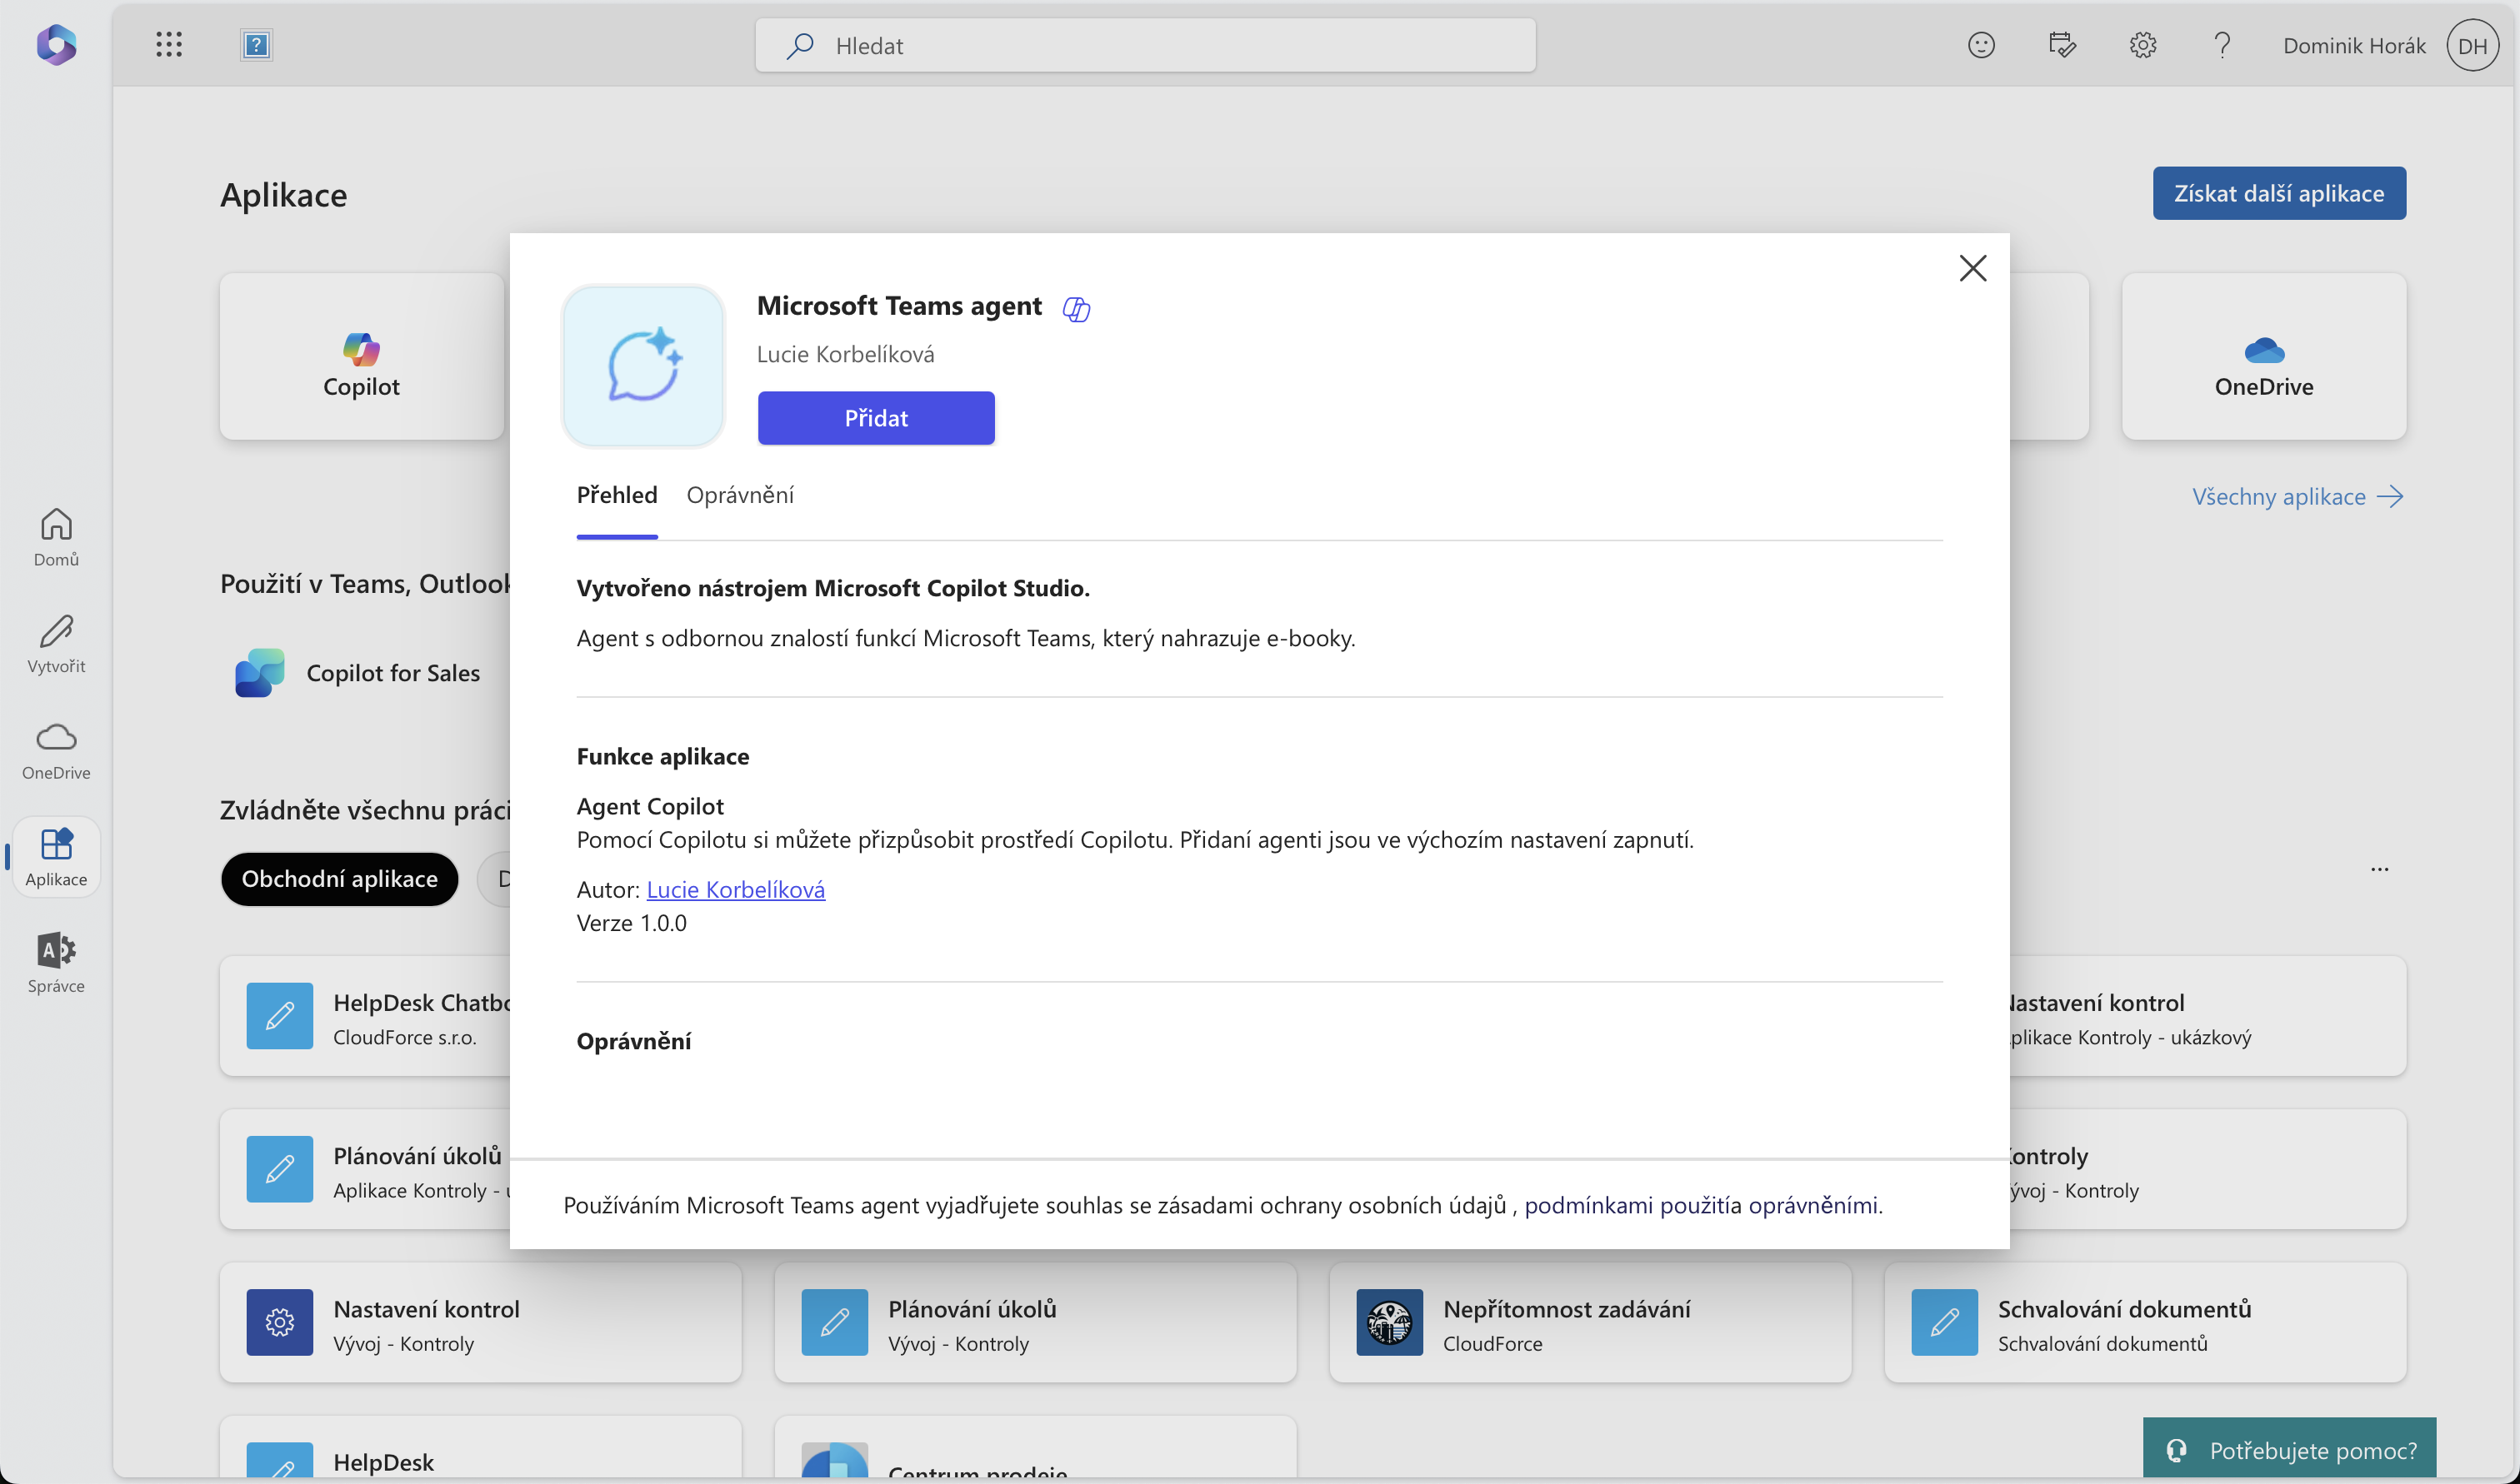The height and width of the screenshot is (1484, 2520).
Task: Click the Schvalování dokumentů pencil icon
Action: (1944, 1322)
